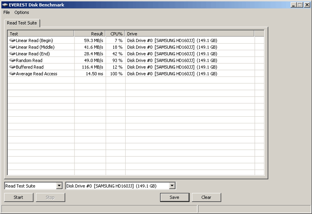Select the Linear Read (Begin) row label
The height and width of the screenshot is (214, 312).
click(34, 40)
